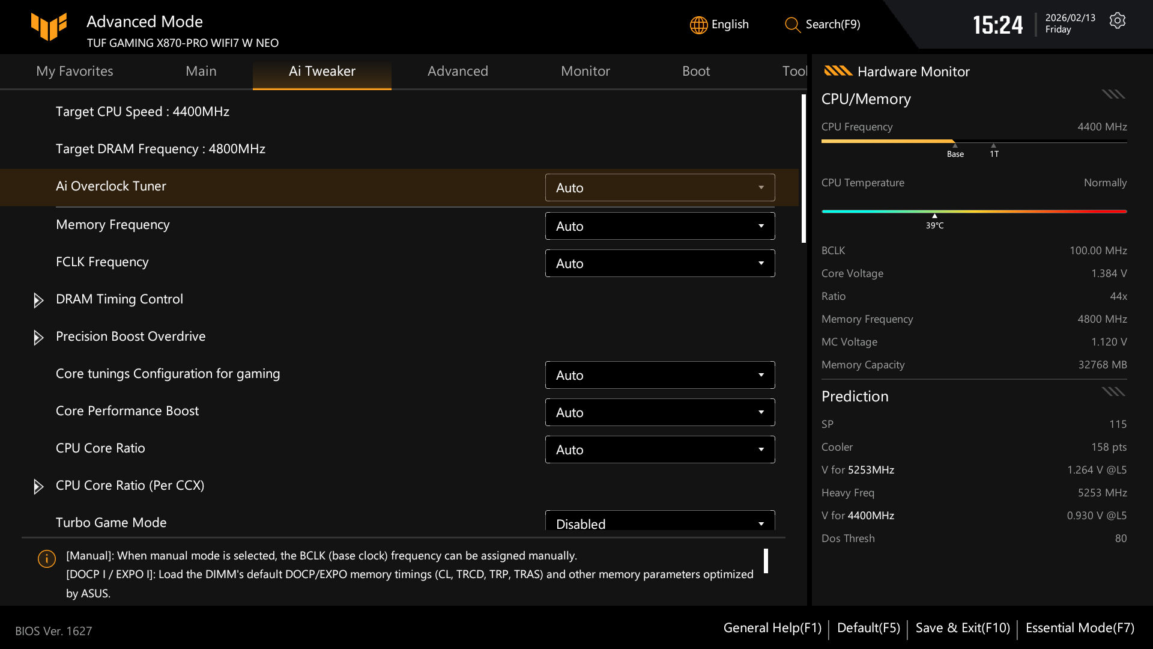Viewport: 1153px width, 649px height.
Task: Collapse the Prediction section chevron
Action: 1113,391
